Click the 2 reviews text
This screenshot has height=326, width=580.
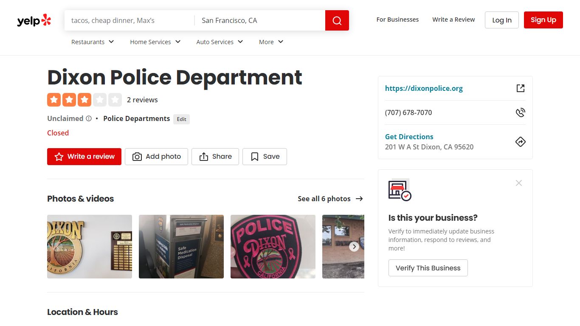(142, 100)
